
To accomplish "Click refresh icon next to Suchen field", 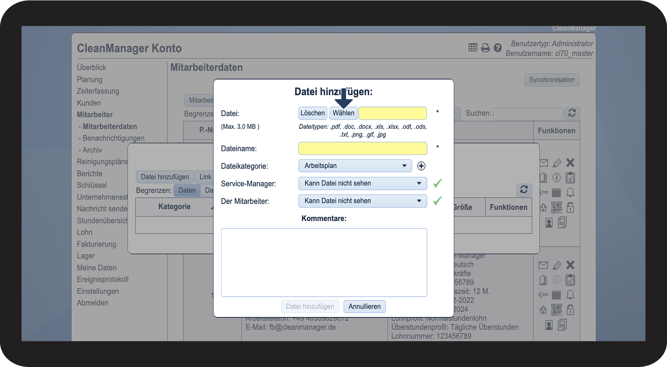I will click(572, 113).
